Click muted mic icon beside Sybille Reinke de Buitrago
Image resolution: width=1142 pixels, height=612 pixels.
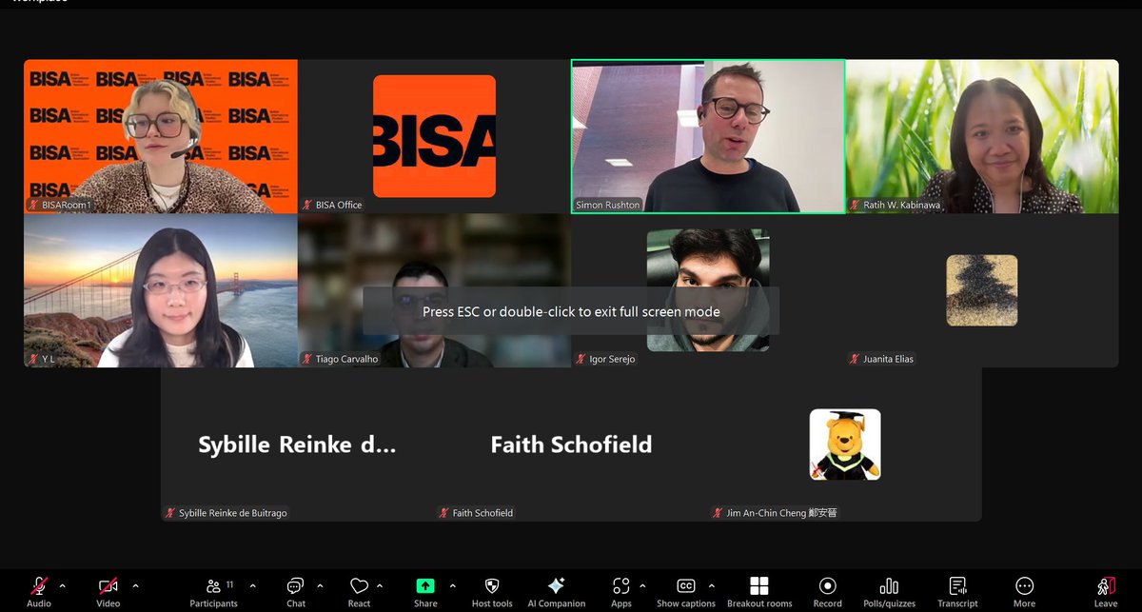pyautogui.click(x=170, y=513)
